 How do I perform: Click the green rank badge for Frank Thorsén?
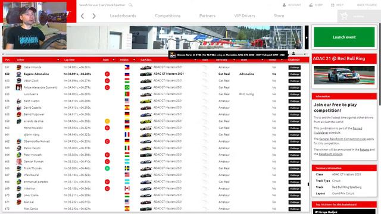107,168
